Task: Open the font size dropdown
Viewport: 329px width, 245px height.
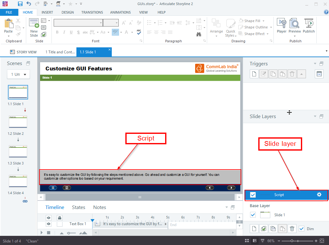Action: click(117, 22)
